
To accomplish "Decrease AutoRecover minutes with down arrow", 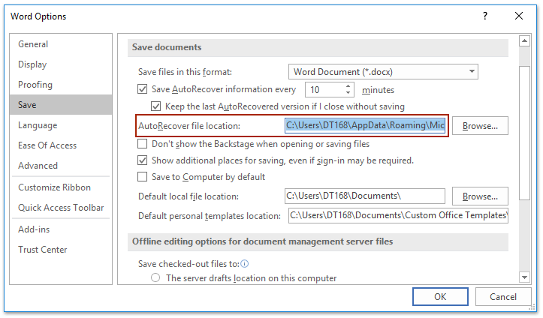I will [348, 93].
